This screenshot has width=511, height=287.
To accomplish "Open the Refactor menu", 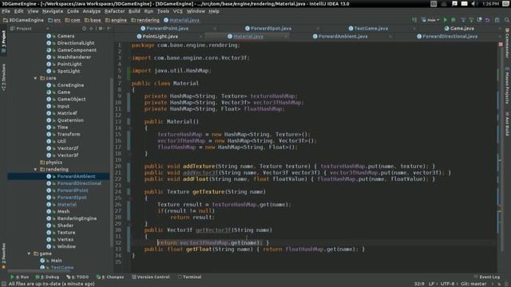I will click(x=114, y=11).
